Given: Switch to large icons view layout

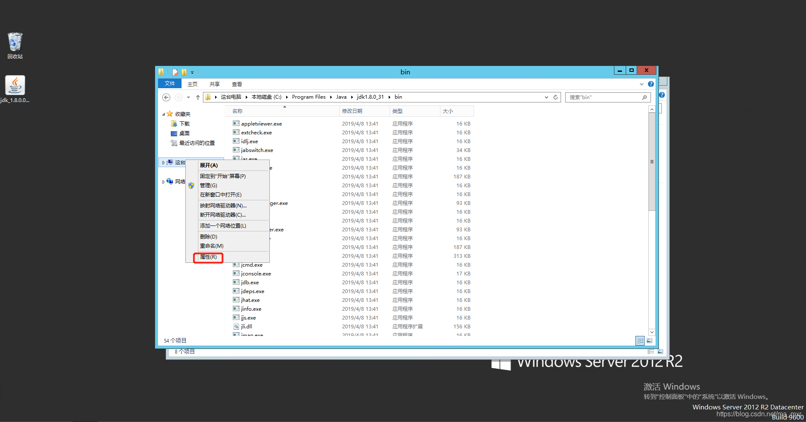Looking at the screenshot, I should pyautogui.click(x=650, y=341).
